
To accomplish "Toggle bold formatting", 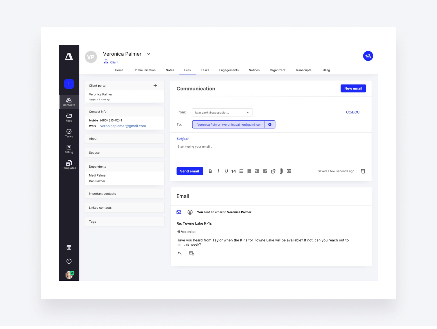I will (210, 171).
